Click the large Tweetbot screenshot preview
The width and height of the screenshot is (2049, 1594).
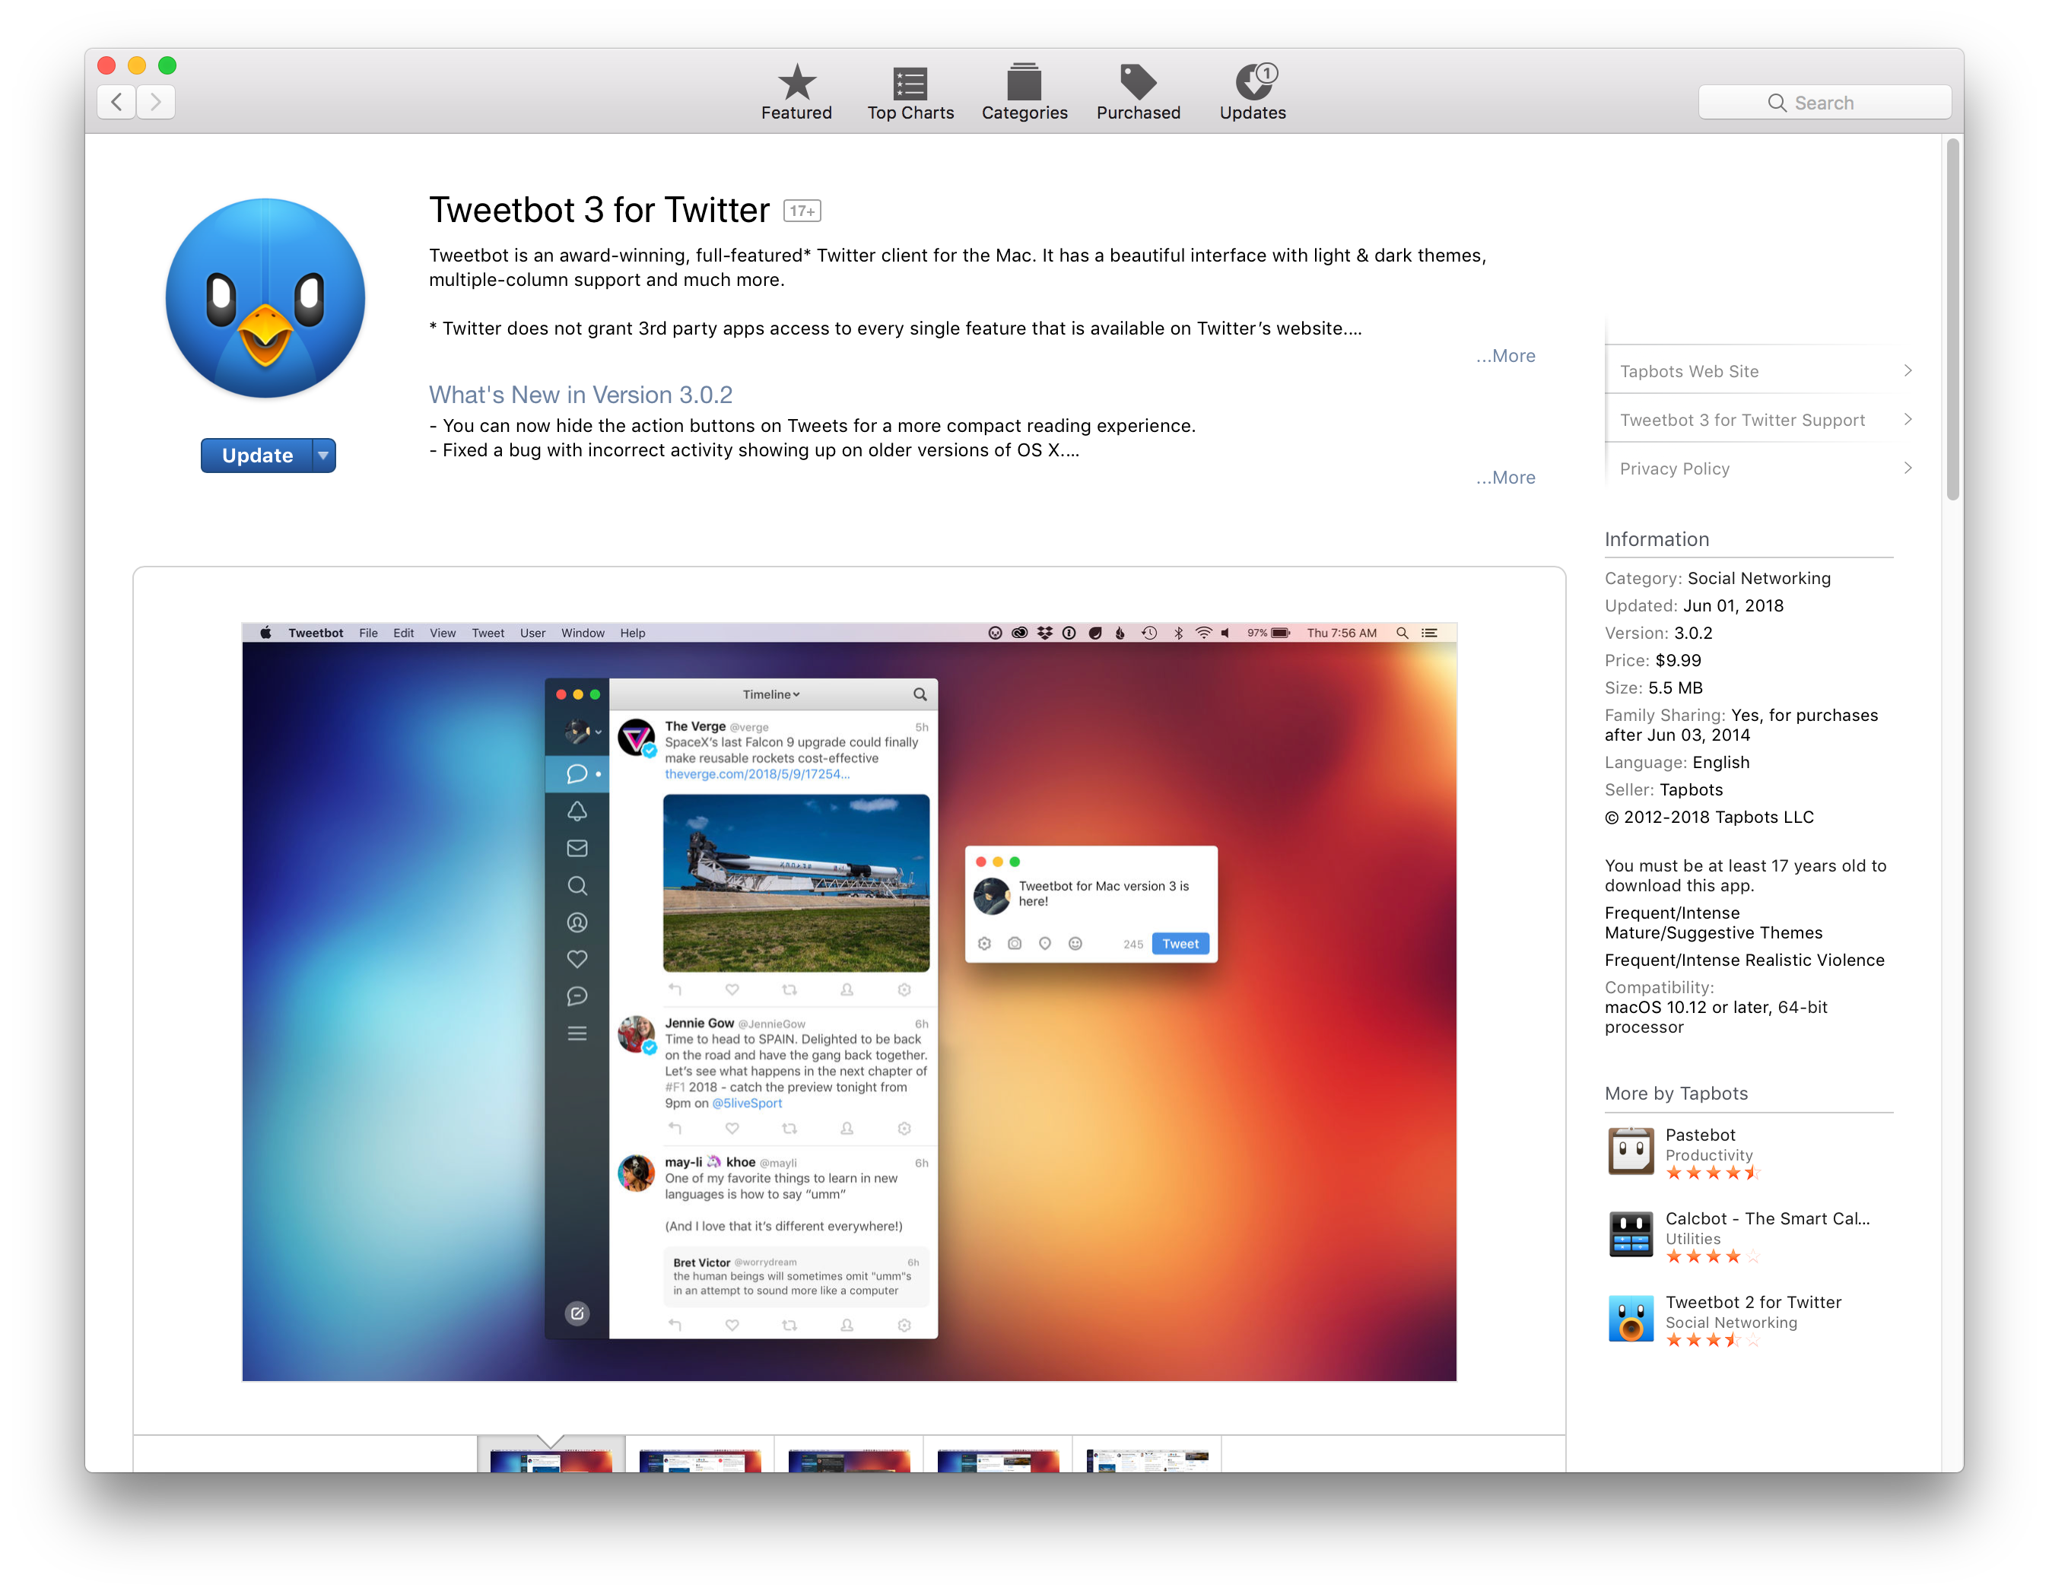pyautogui.click(x=849, y=1001)
